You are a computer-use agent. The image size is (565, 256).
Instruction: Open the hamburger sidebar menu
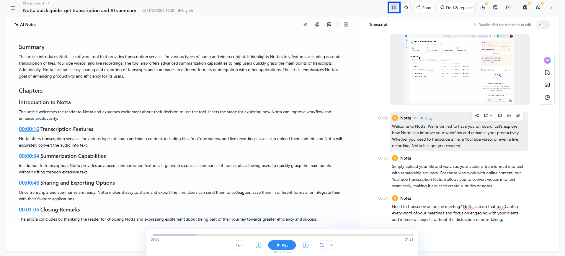coord(13,8)
